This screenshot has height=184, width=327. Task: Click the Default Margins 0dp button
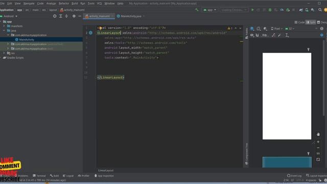pos(265,35)
